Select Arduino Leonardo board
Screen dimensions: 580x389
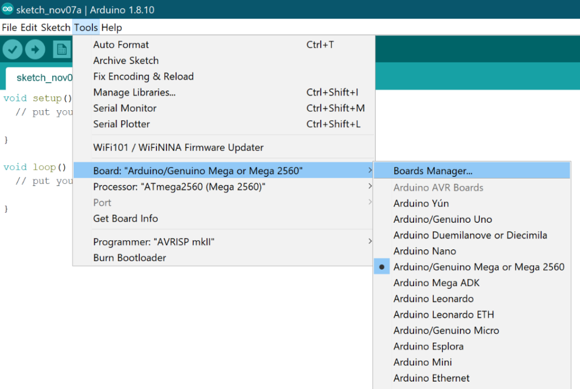pos(472,299)
